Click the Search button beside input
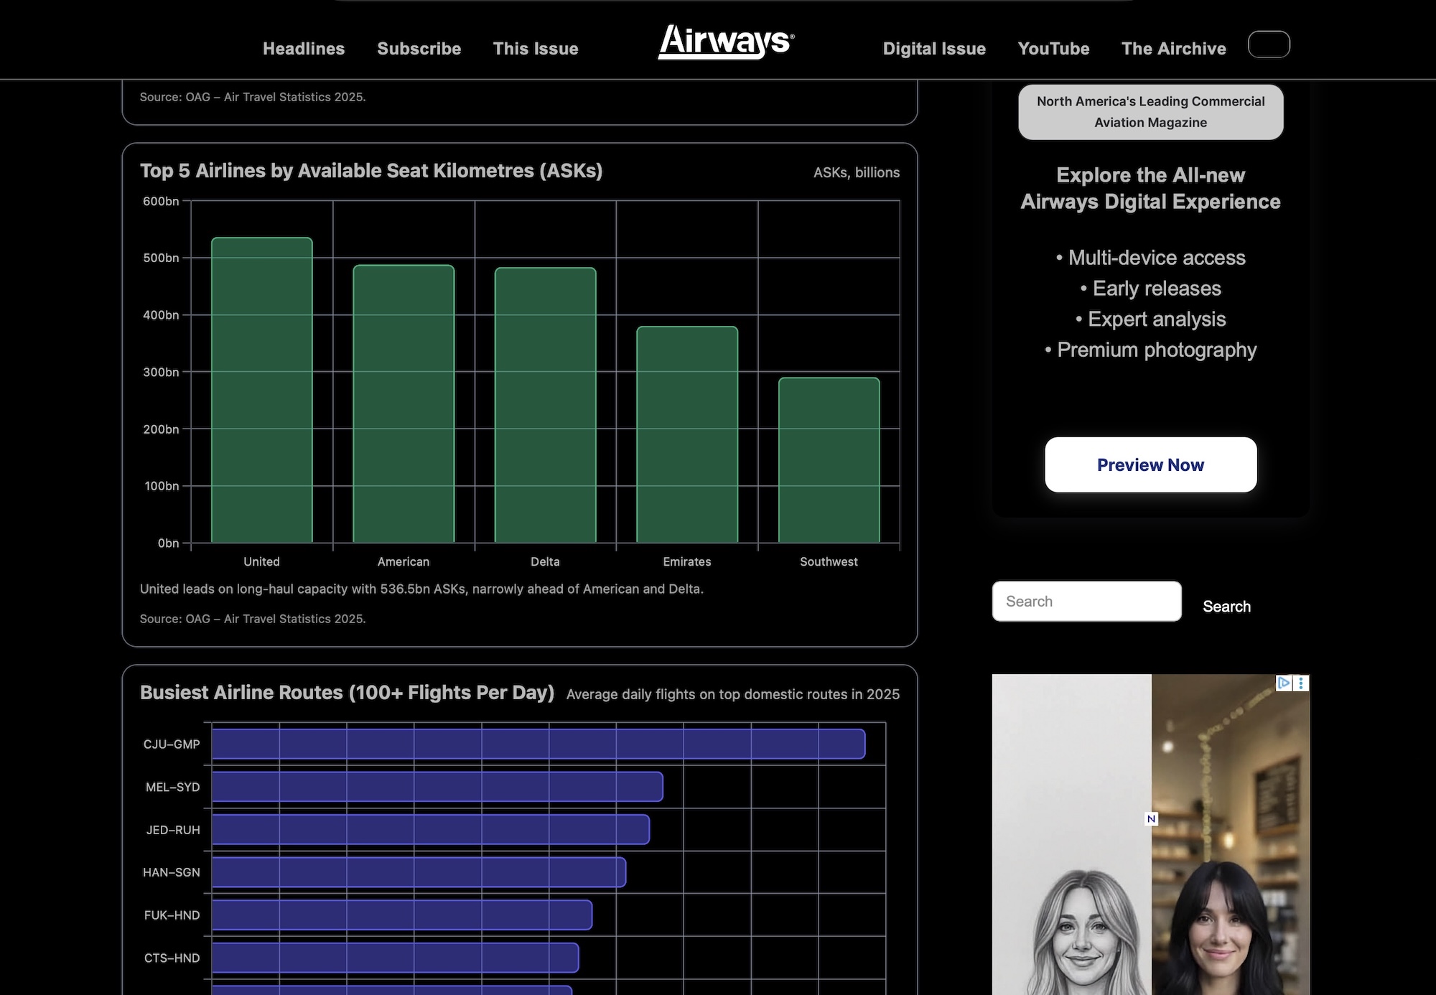Image resolution: width=1436 pixels, height=995 pixels. click(1226, 607)
